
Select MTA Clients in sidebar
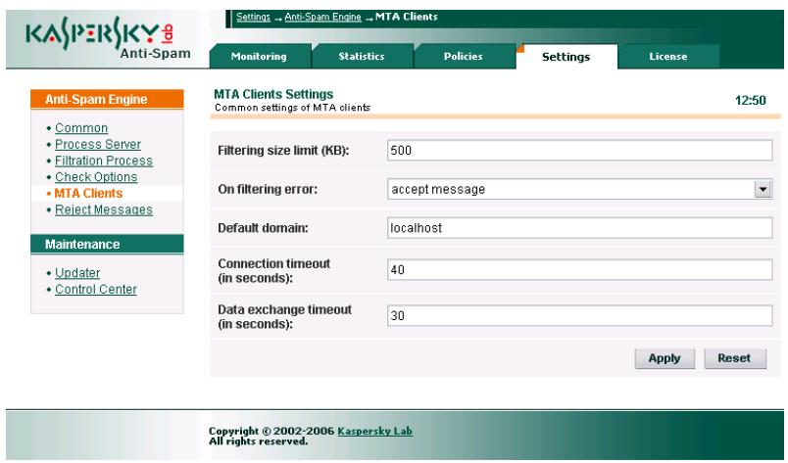[x=88, y=194]
